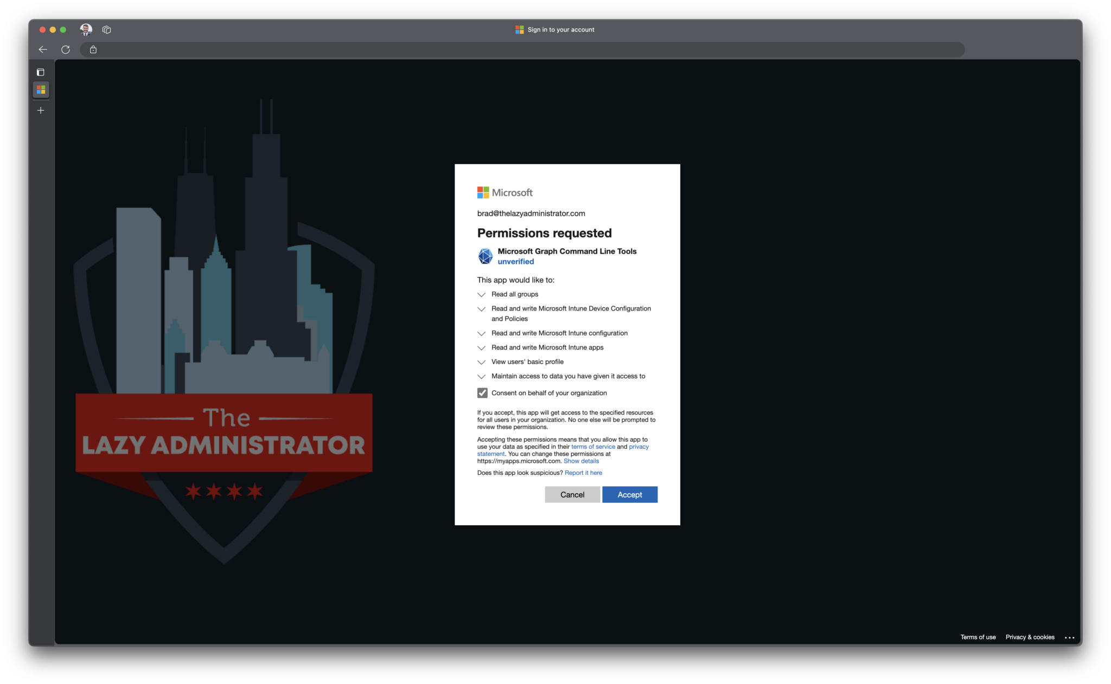Image resolution: width=1111 pixels, height=684 pixels.
Task: Open Terms of use in footer
Action: (978, 637)
